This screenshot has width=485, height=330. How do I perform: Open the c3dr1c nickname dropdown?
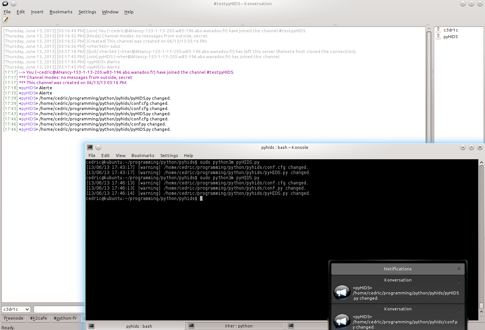(x=16, y=309)
